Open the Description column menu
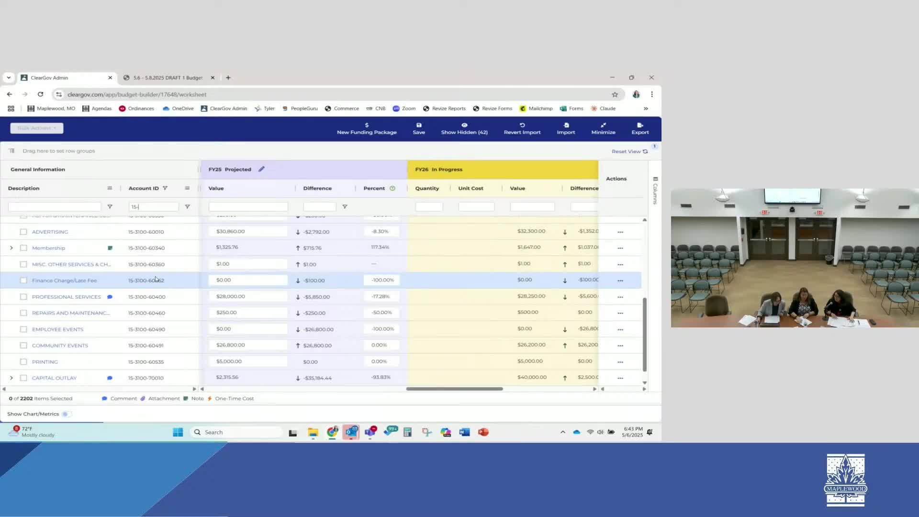The height and width of the screenshot is (517, 919). point(110,188)
